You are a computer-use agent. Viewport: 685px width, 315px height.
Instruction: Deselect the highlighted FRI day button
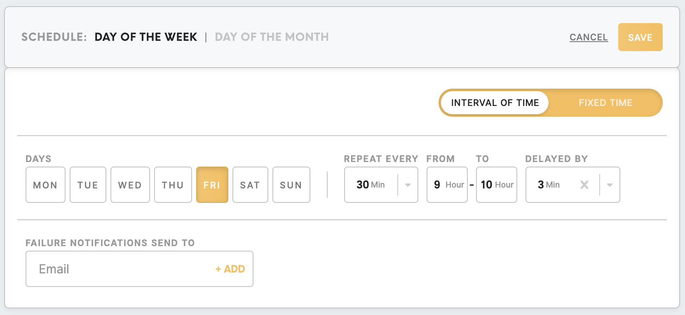(x=212, y=185)
